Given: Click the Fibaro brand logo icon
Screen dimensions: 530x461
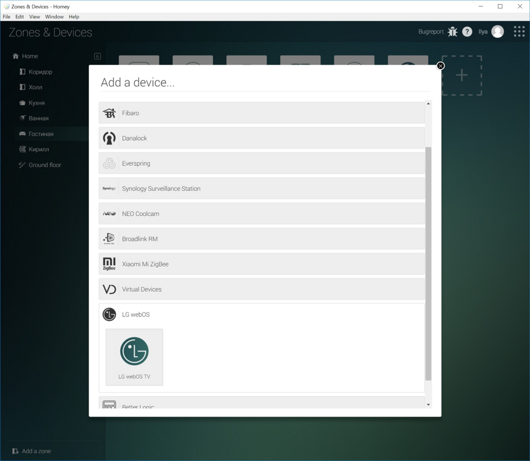Looking at the screenshot, I should click(x=109, y=113).
